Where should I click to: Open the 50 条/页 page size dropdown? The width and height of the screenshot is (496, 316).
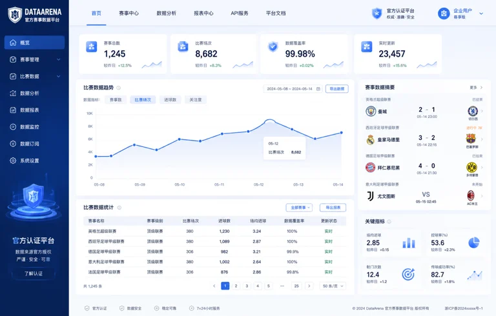333,286
